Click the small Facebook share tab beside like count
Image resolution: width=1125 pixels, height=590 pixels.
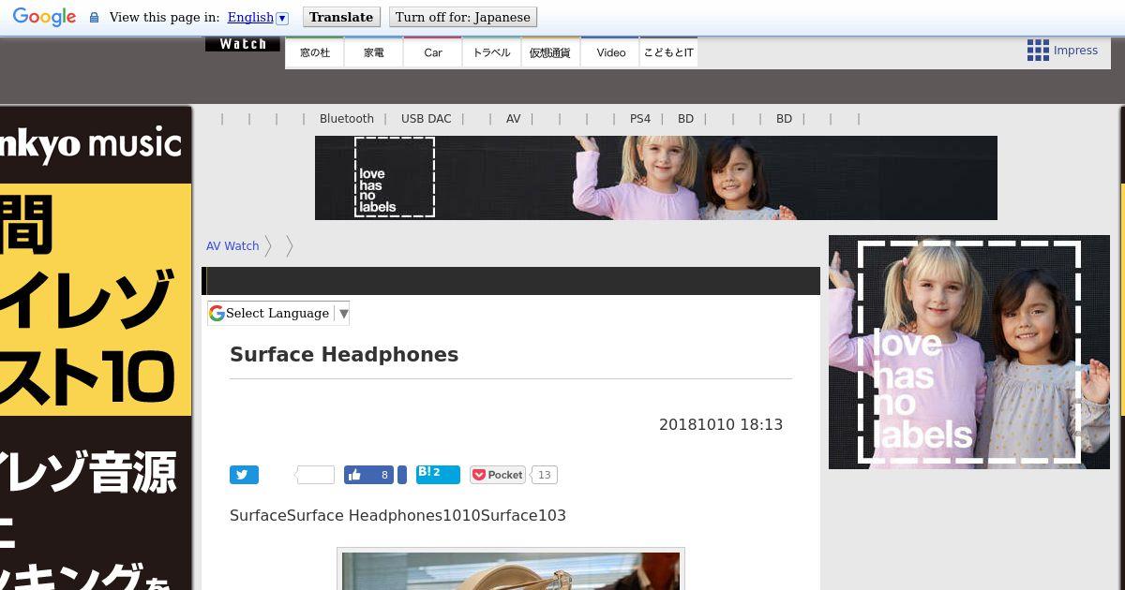coord(402,475)
